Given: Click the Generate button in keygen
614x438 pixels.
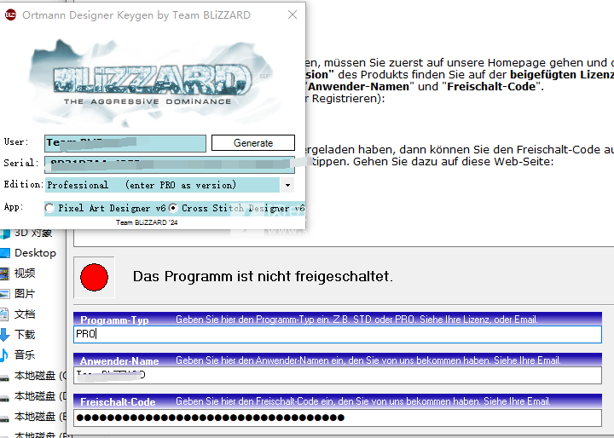Looking at the screenshot, I should (x=253, y=143).
